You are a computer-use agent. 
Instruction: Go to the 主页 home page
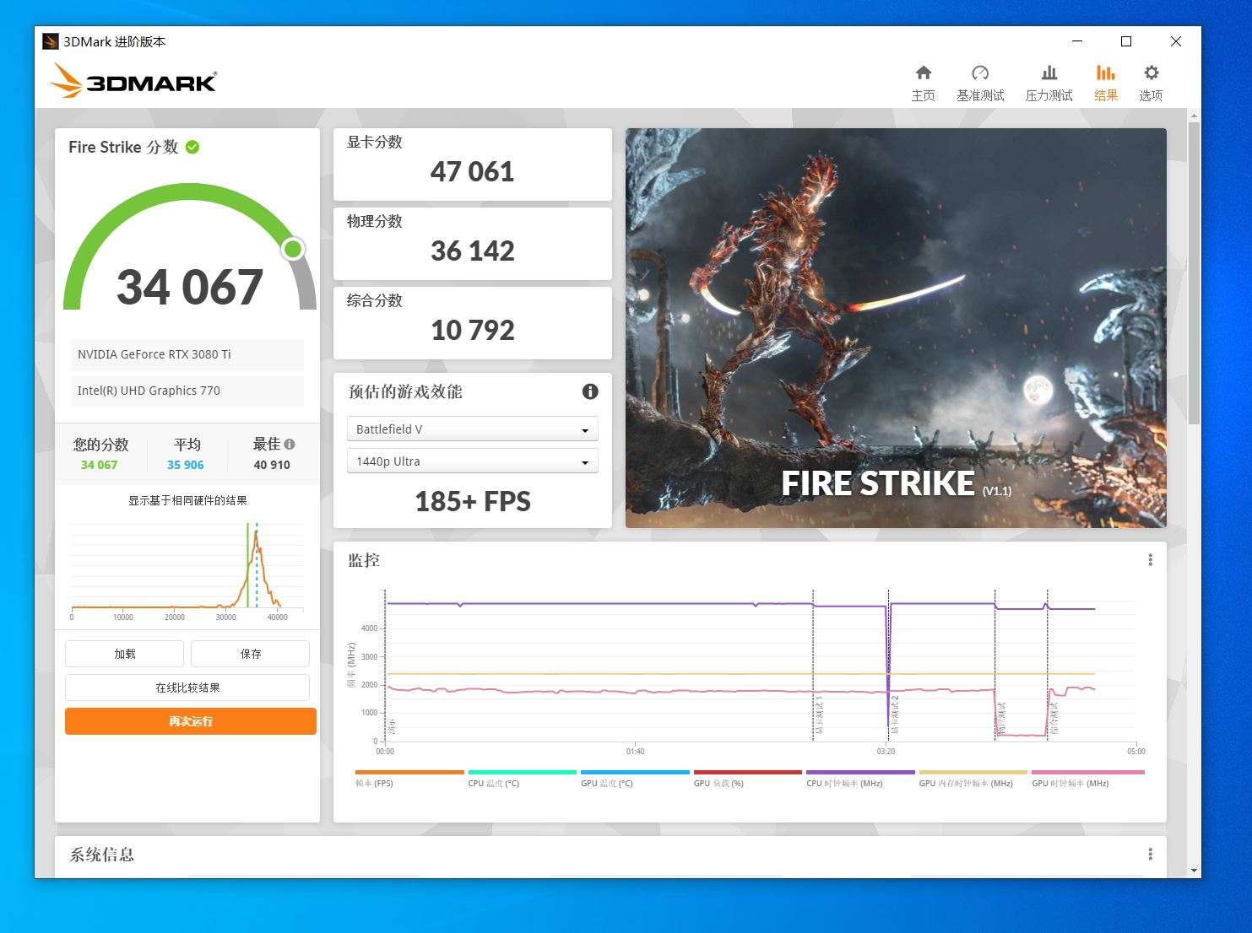tap(924, 83)
